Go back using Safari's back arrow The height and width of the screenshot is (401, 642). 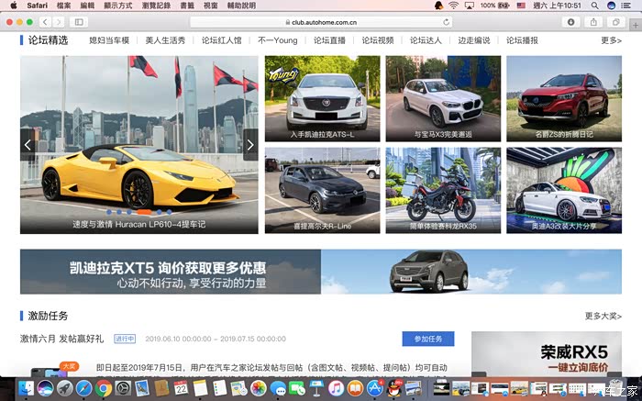click(x=44, y=21)
